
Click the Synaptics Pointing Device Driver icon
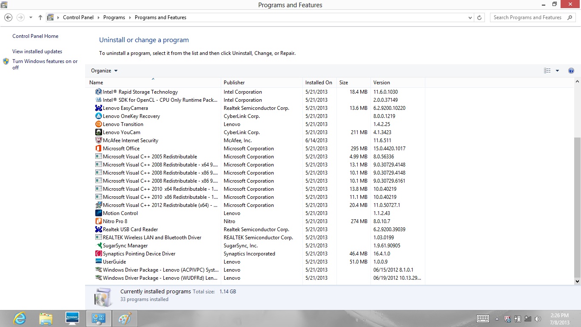click(99, 254)
